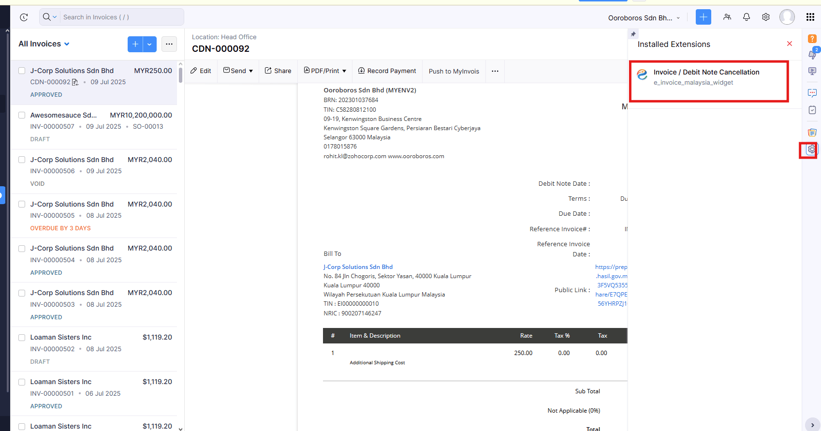821x431 pixels.
Task: Switch organization via Ooroboros Sdn Bh dropdown
Action: pyautogui.click(x=644, y=18)
